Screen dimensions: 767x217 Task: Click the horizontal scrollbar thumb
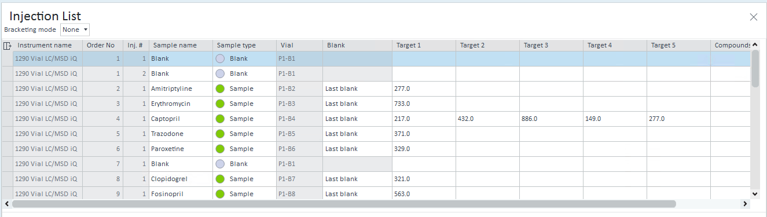[x=344, y=204]
